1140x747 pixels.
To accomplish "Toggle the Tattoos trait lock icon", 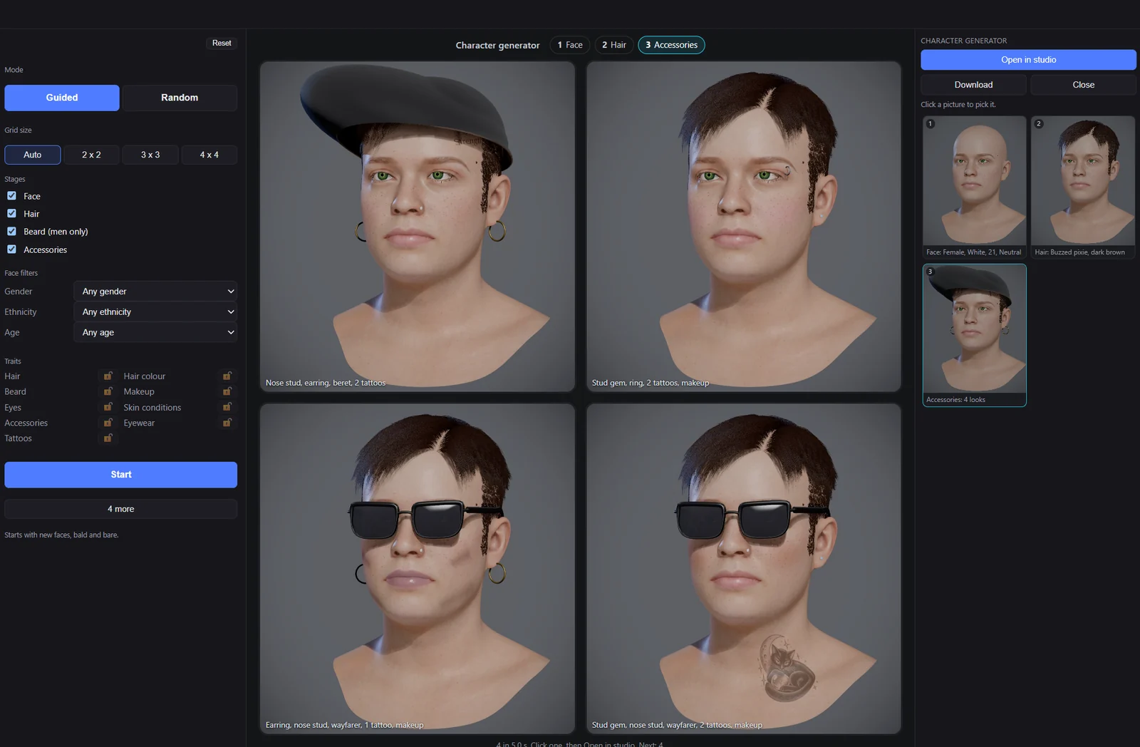I will pyautogui.click(x=108, y=438).
